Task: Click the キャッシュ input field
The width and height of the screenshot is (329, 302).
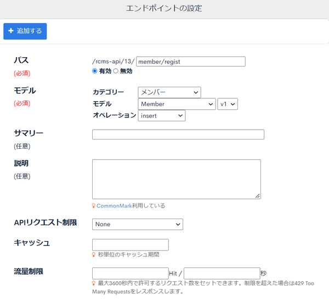Action: pos(131,245)
